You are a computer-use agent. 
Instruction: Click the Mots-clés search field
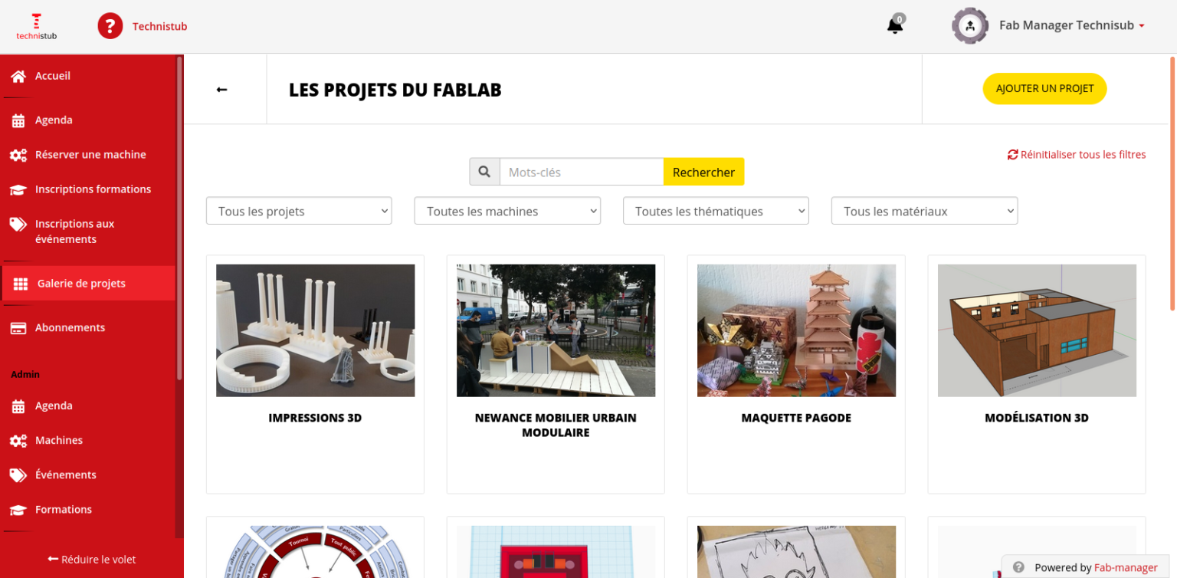pyautogui.click(x=582, y=172)
